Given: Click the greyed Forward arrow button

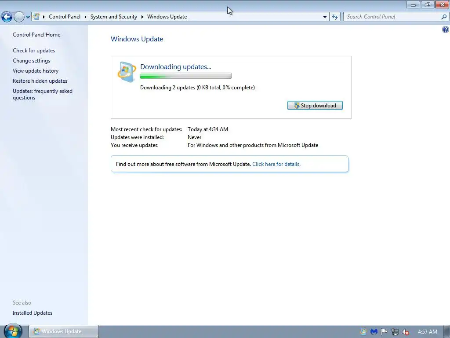Looking at the screenshot, I should pos(18,17).
